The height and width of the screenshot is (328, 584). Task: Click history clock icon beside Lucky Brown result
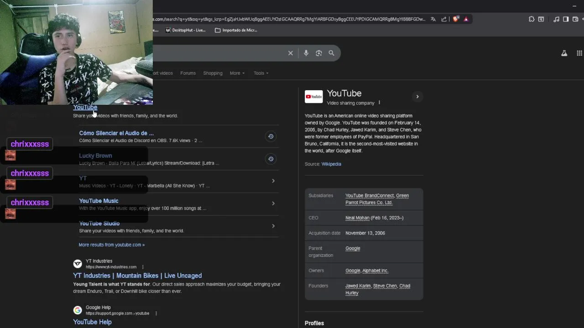271,159
